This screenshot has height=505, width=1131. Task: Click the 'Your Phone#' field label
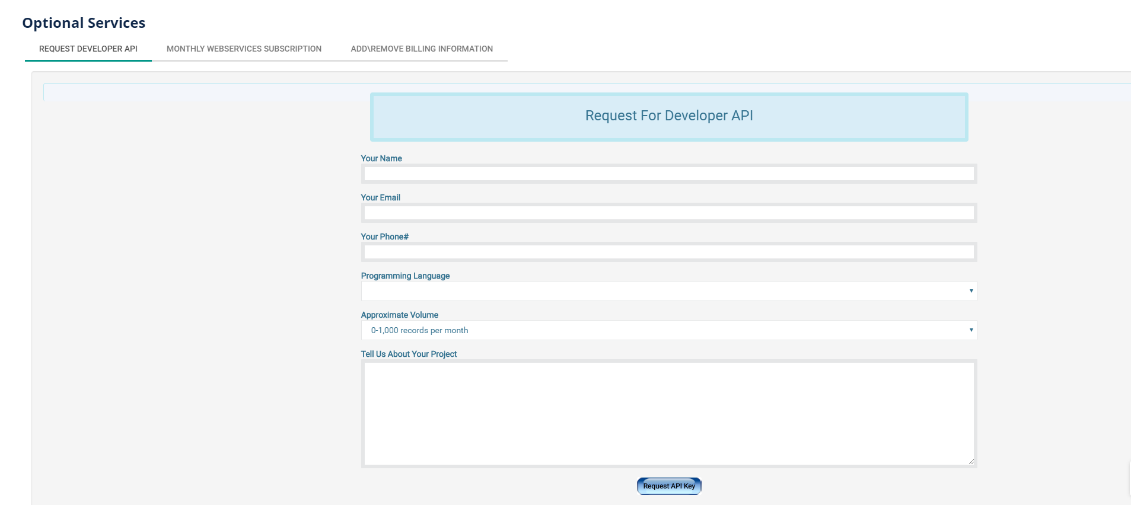(x=384, y=236)
